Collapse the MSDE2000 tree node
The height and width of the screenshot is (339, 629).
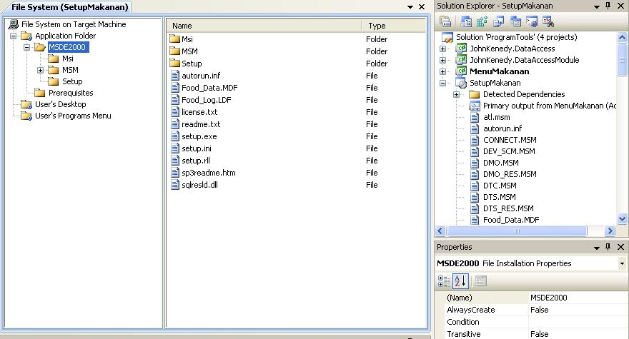point(27,47)
